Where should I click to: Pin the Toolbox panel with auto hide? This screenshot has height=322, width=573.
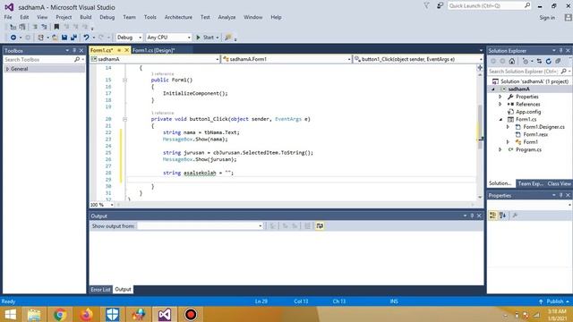74,50
